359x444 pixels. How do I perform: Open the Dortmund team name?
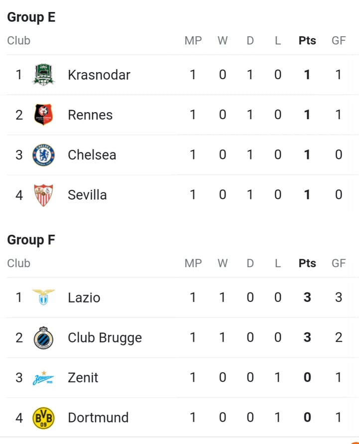pyautogui.click(x=98, y=418)
